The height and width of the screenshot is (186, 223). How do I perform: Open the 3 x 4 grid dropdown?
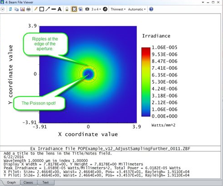point(96,9)
